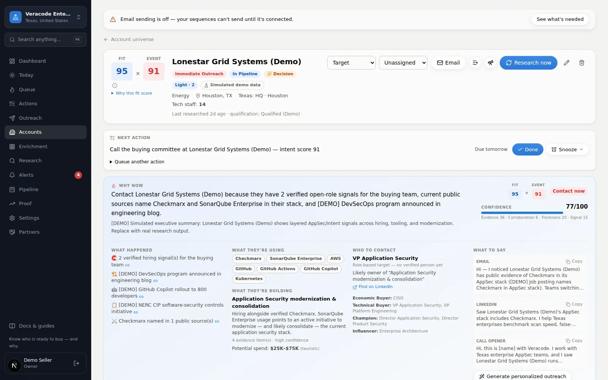This screenshot has width=608, height=380.
Task: Open Actions in sidebar
Action: 46,104
